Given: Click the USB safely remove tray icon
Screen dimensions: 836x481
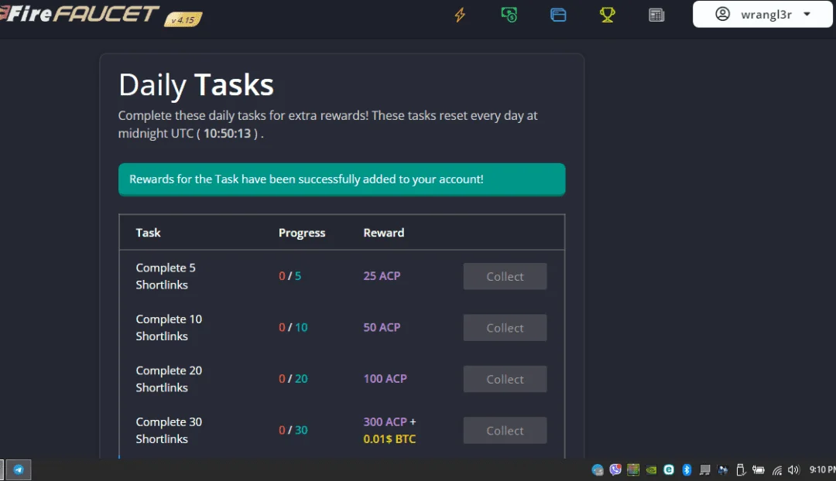Looking at the screenshot, I should pyautogui.click(x=741, y=469).
